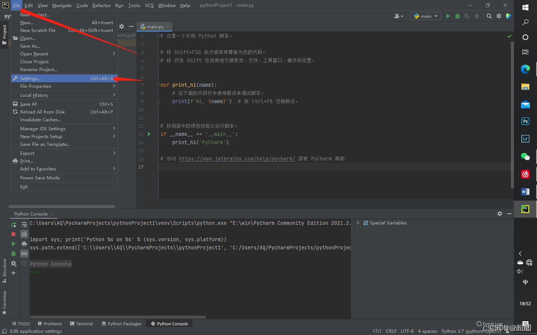Attach debugger to Python console
The image size is (537, 335).
coord(13,253)
